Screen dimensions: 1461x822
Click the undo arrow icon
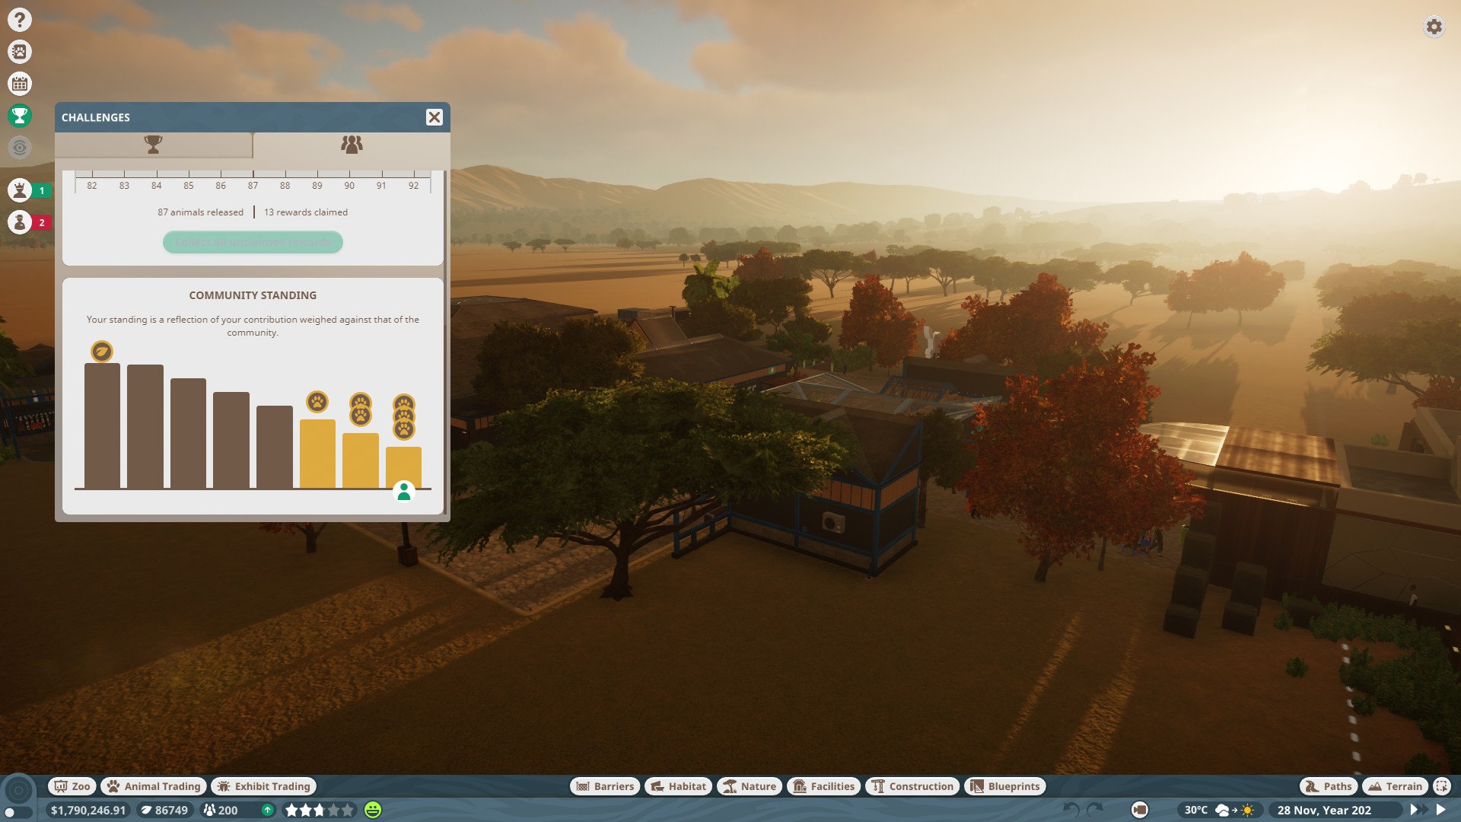tap(1071, 810)
